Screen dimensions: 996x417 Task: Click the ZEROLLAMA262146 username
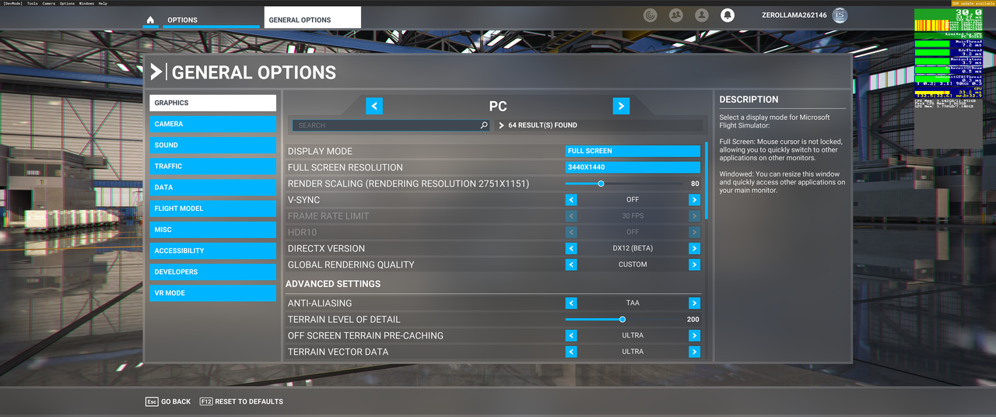coord(794,15)
